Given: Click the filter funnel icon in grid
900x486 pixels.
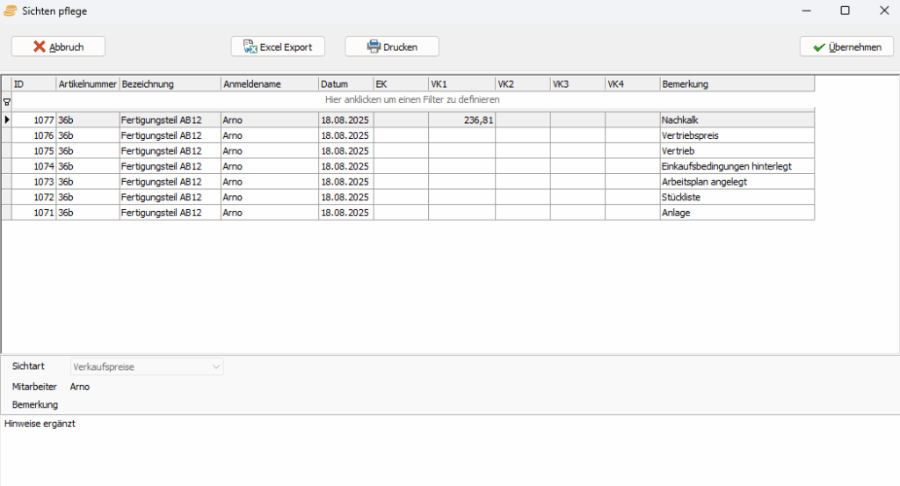Looking at the screenshot, I should 7,102.
